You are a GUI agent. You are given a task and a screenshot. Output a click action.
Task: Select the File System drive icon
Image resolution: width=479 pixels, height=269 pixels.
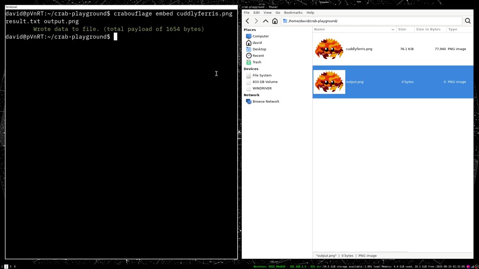(249, 75)
